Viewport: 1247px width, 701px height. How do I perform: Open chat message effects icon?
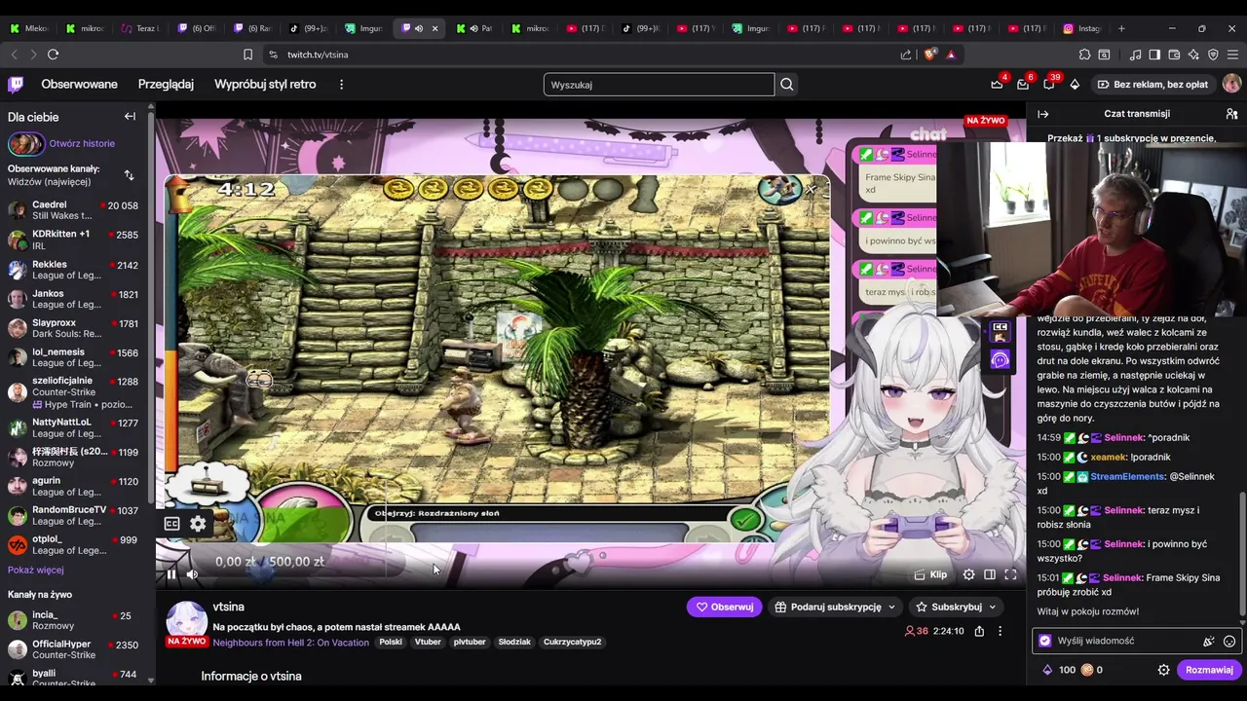coord(1208,641)
